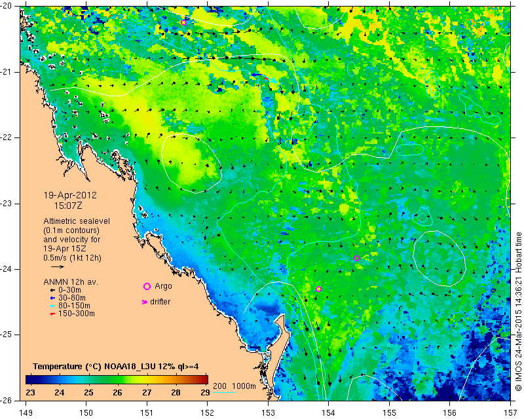This screenshot has height=419, width=524.
Task: Click the date label '19-Apr-2012'
Action: [70, 195]
